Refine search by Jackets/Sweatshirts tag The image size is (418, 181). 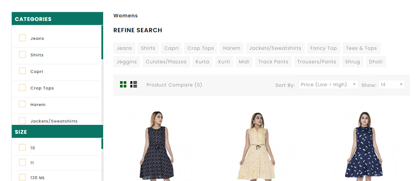pyautogui.click(x=275, y=48)
